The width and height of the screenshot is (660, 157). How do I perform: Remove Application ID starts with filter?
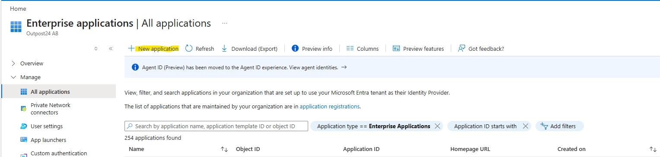[525, 126]
